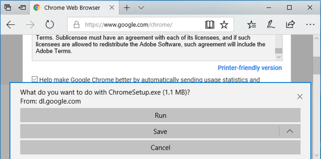Click the license text box scroll-down arrow

(x=278, y=57)
